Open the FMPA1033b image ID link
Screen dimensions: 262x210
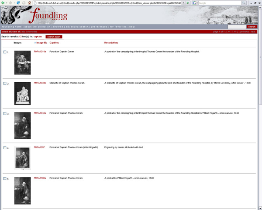(40, 82)
